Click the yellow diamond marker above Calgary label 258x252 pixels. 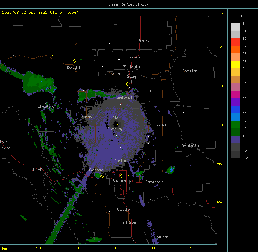[121, 176]
